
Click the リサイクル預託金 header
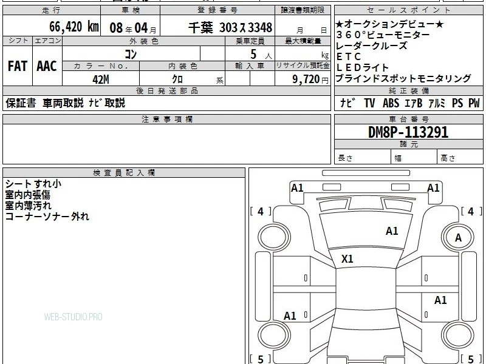(x=303, y=66)
